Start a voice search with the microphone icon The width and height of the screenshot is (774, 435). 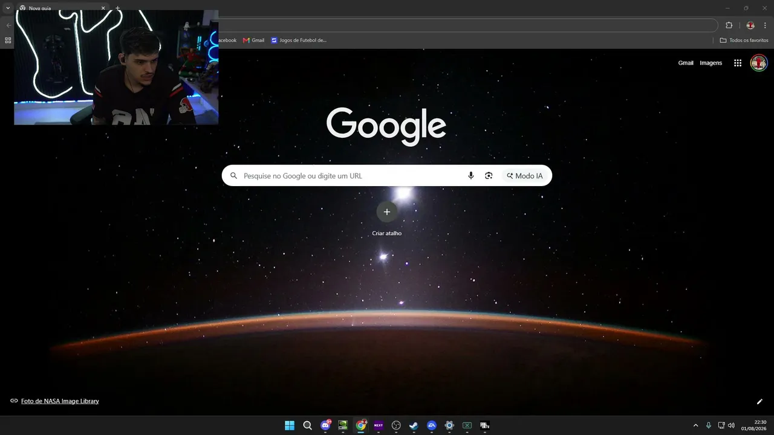coord(471,176)
